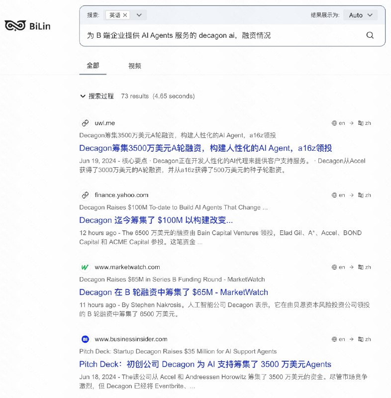Click the MarketWatch green W favicon
The width and height of the screenshot is (391, 398).
point(85,267)
